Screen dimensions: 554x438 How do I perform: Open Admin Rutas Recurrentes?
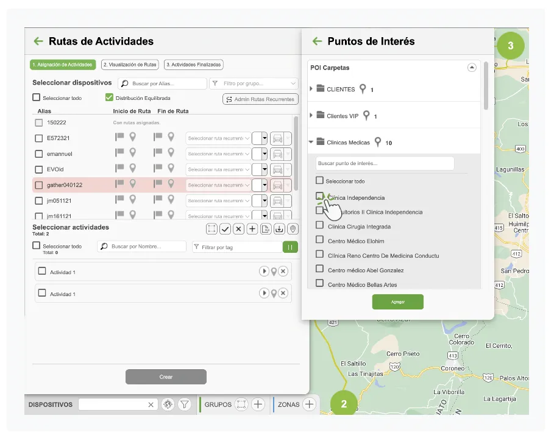[x=261, y=99]
